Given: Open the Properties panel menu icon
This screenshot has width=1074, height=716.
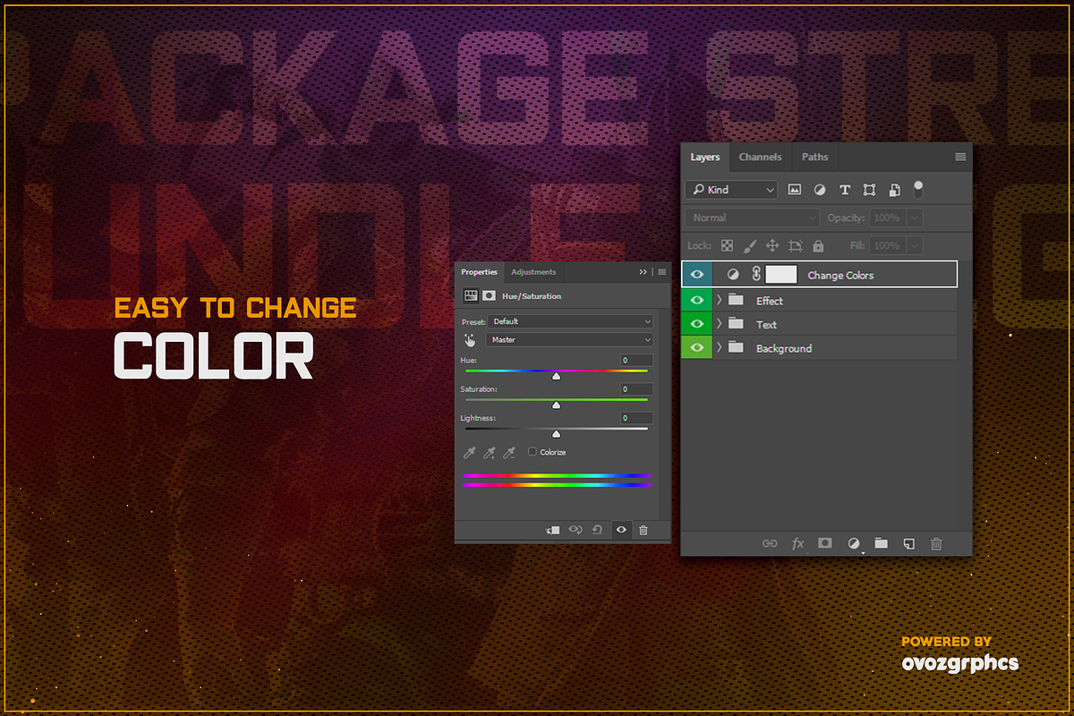Looking at the screenshot, I should [662, 272].
